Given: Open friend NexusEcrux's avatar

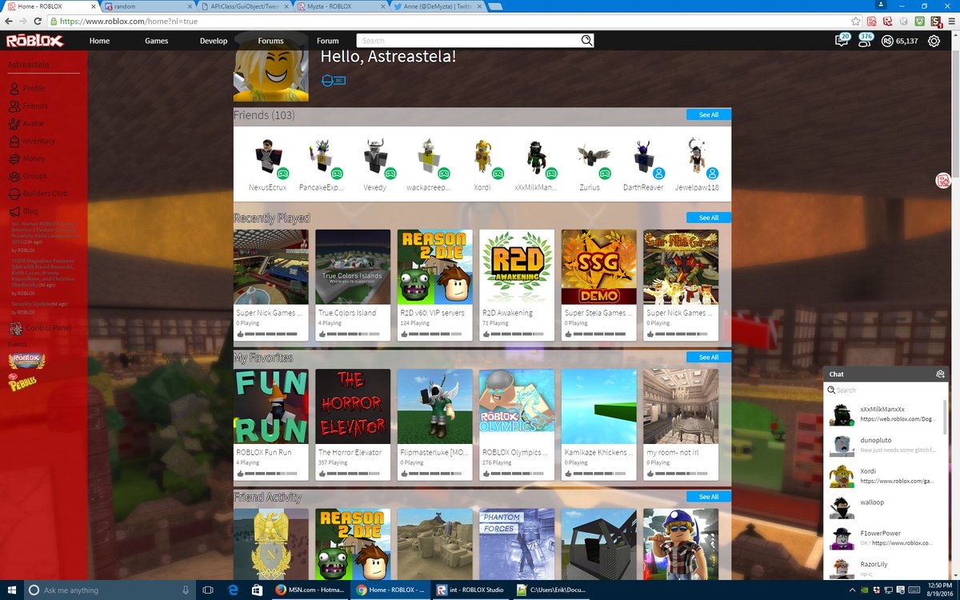Looking at the screenshot, I should [x=266, y=158].
